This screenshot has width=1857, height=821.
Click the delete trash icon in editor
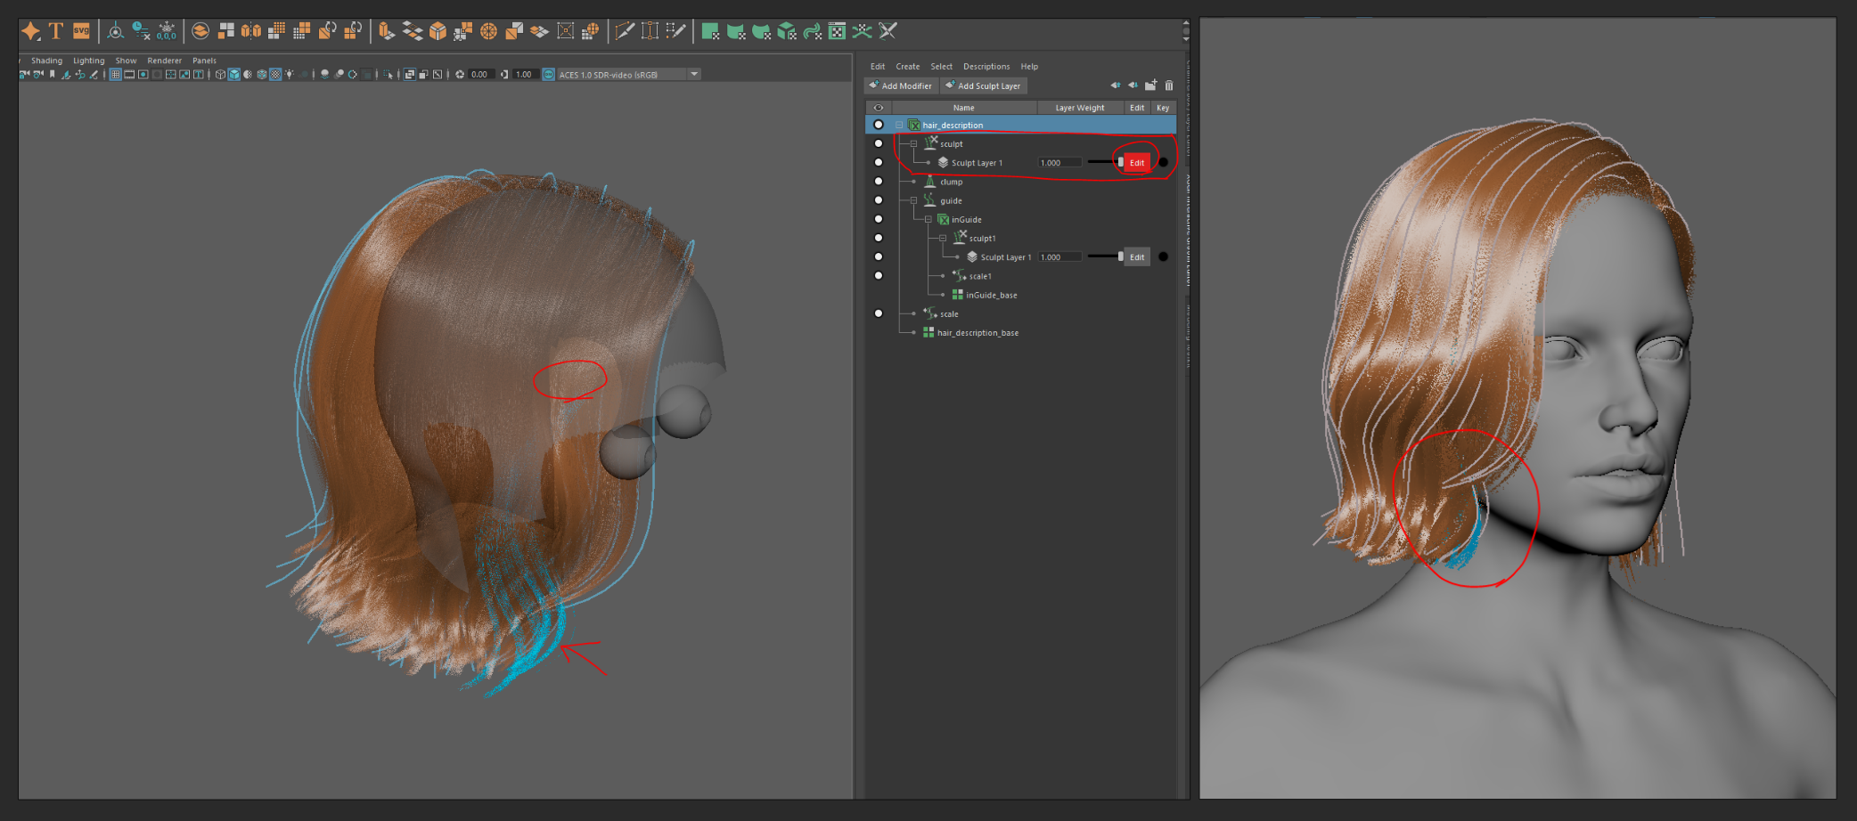point(1169,85)
